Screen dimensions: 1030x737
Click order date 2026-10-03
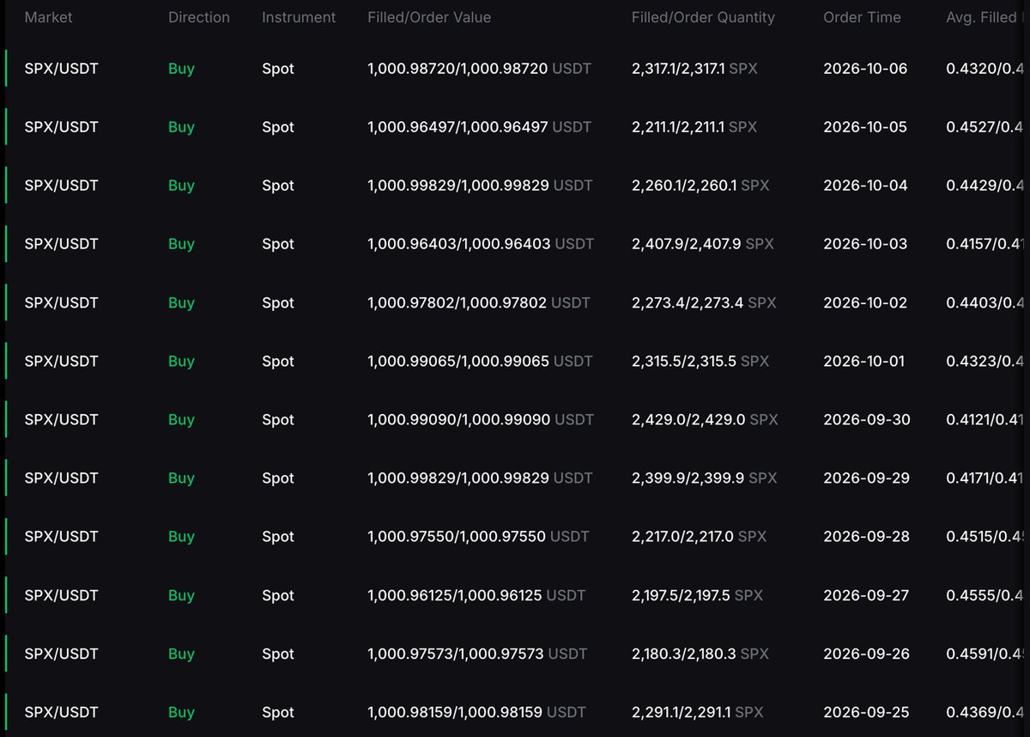click(865, 244)
